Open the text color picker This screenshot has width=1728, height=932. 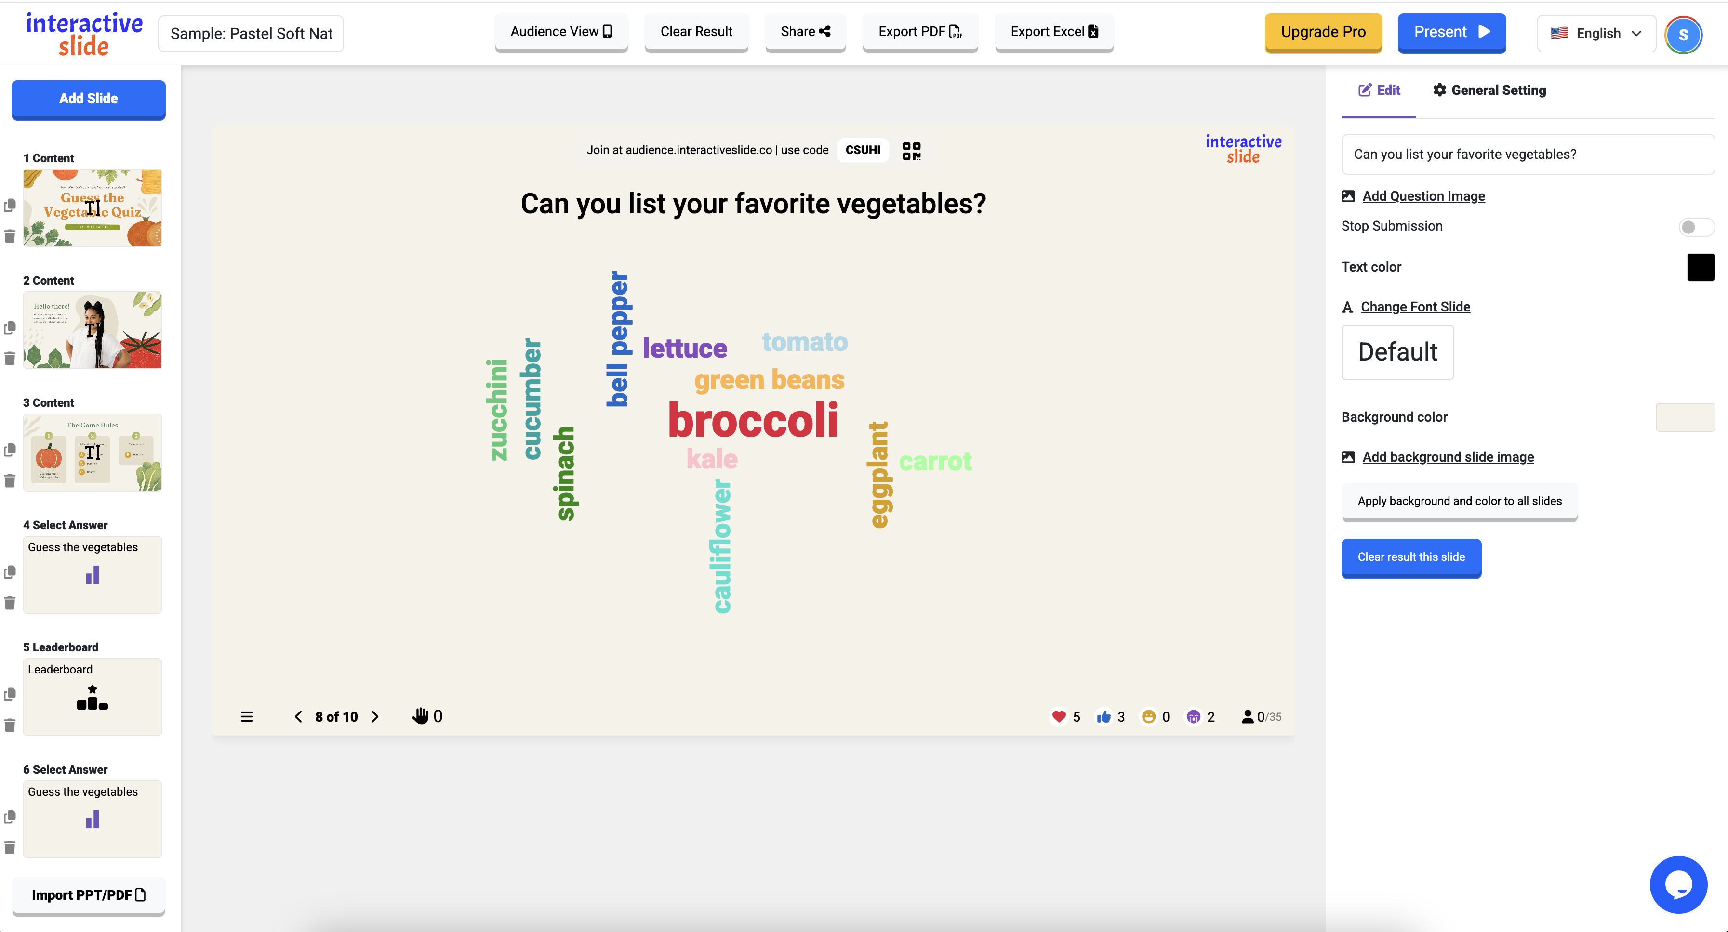point(1701,267)
